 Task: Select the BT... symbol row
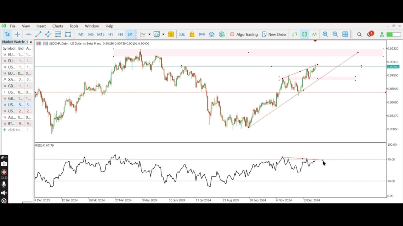coord(17,124)
